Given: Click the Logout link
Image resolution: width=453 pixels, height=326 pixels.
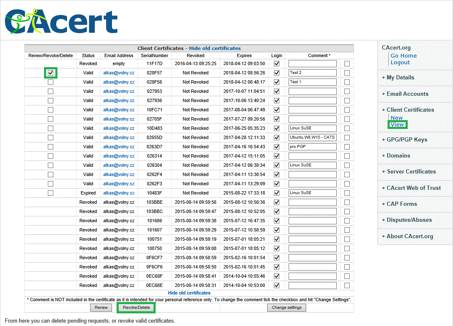Looking at the screenshot, I should point(400,62).
